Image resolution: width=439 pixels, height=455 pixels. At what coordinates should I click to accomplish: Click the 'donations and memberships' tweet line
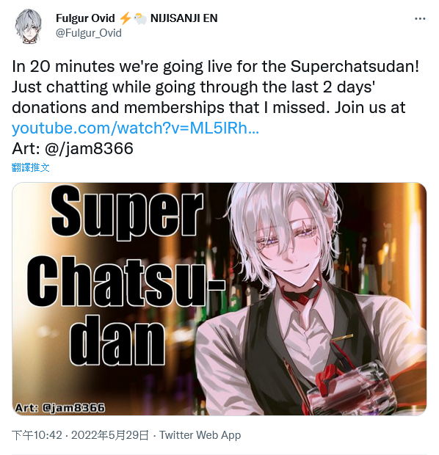tap(208, 108)
